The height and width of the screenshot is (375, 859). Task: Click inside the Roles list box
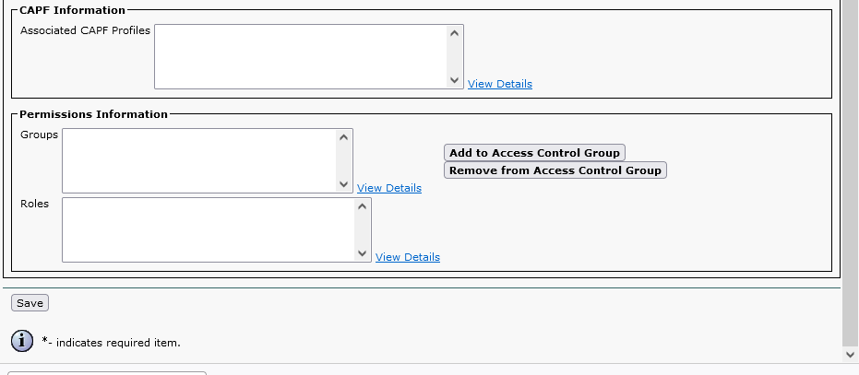click(x=209, y=229)
